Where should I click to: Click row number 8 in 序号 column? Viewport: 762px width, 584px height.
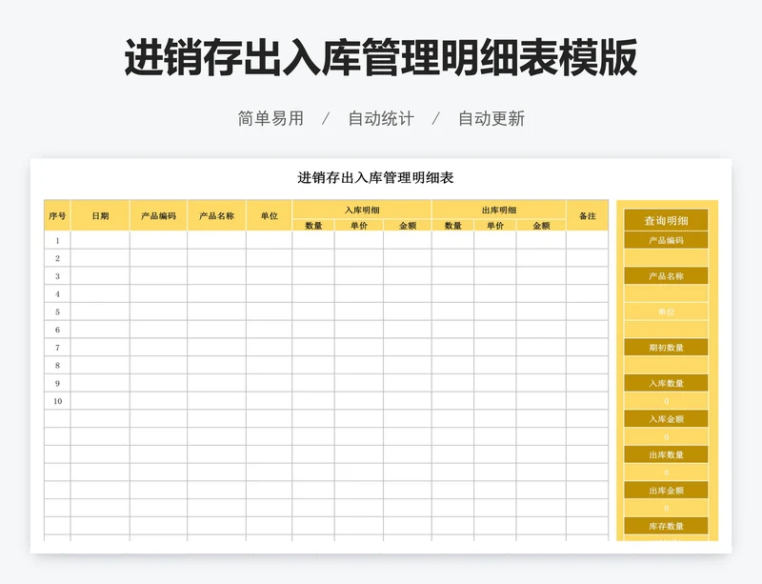(57, 365)
